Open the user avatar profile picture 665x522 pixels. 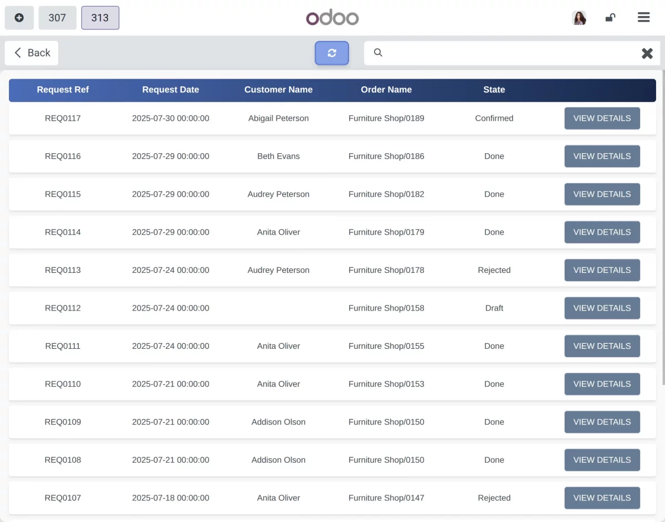[579, 18]
